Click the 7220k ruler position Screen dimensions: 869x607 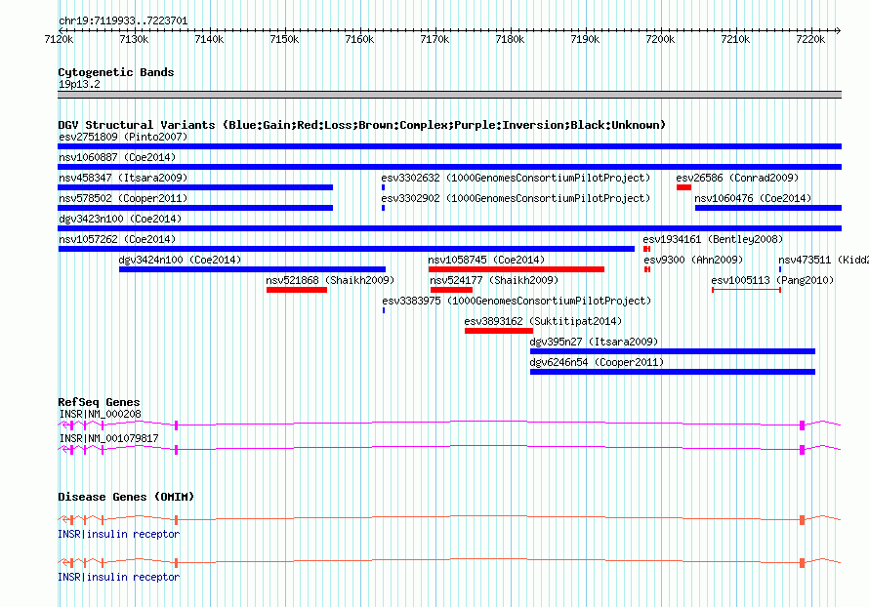point(810,39)
